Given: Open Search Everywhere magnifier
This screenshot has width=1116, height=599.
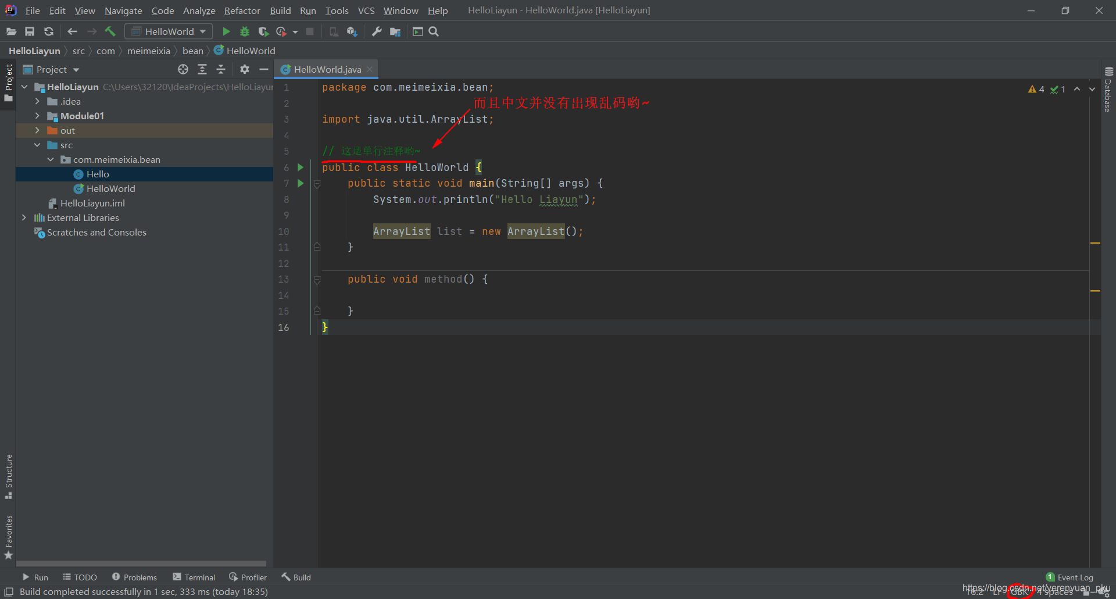Looking at the screenshot, I should [434, 31].
